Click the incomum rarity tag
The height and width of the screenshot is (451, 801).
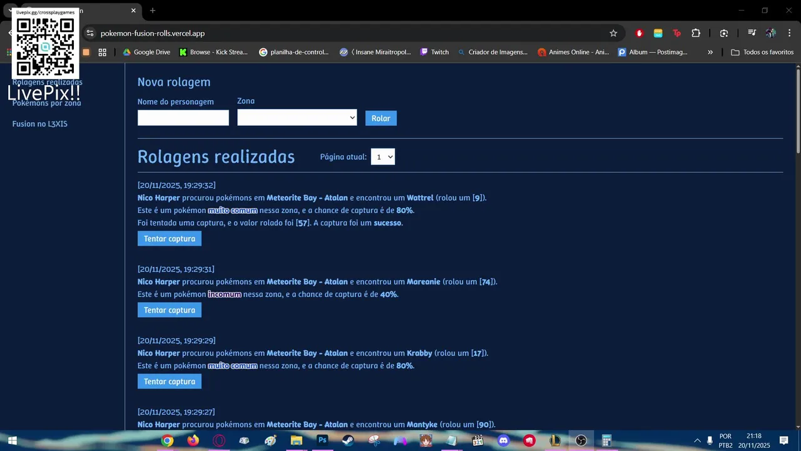225,294
